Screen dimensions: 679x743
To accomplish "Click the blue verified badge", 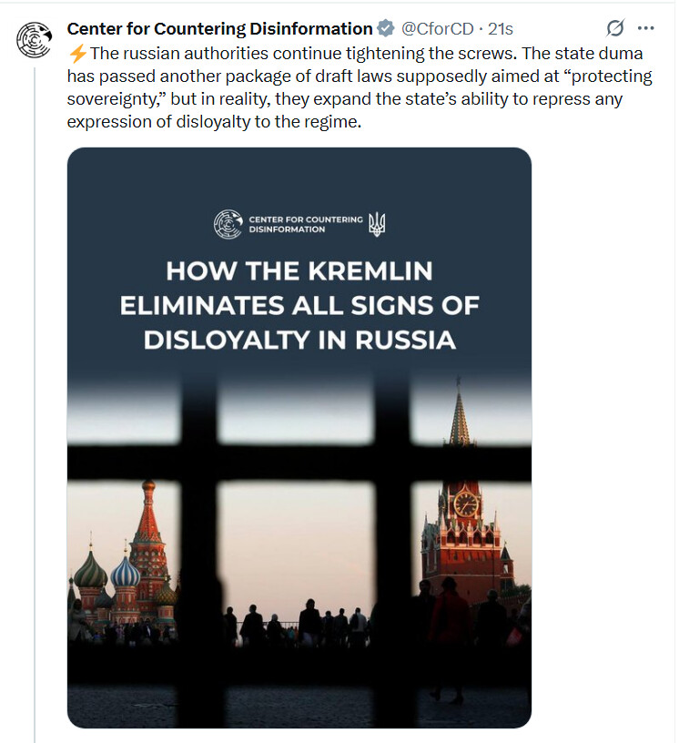I will 386,28.
